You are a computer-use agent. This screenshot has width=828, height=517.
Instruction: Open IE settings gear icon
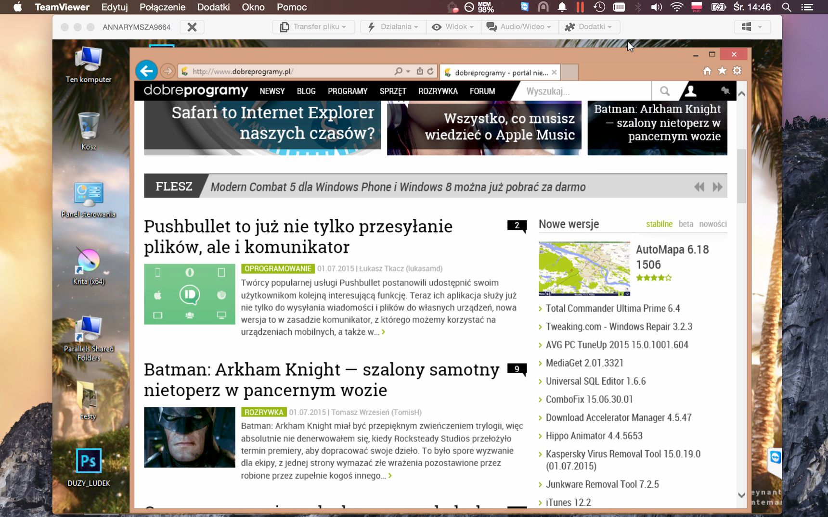tap(737, 71)
